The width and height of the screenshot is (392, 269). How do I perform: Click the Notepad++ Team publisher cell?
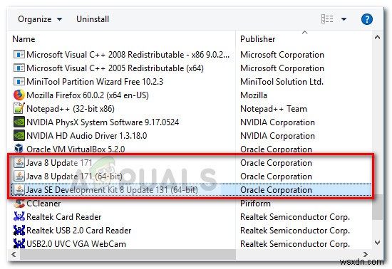click(x=274, y=109)
